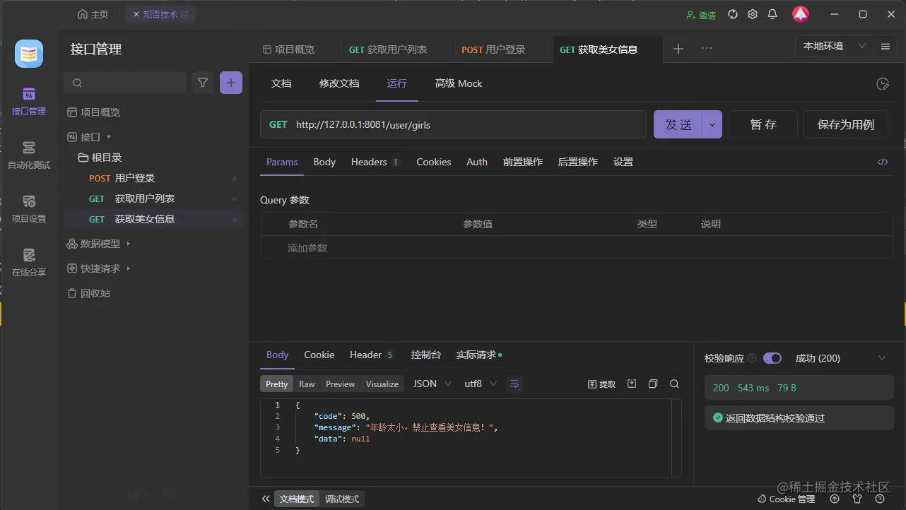Screen dimensions: 906x510
Task: Toggle the 校验响应 switch
Action: coord(772,358)
